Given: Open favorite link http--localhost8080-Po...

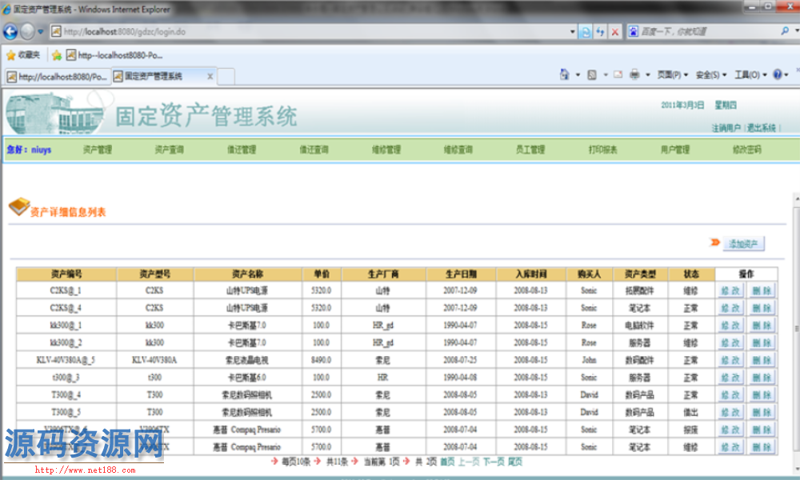Looking at the screenshot, I should click(x=114, y=54).
